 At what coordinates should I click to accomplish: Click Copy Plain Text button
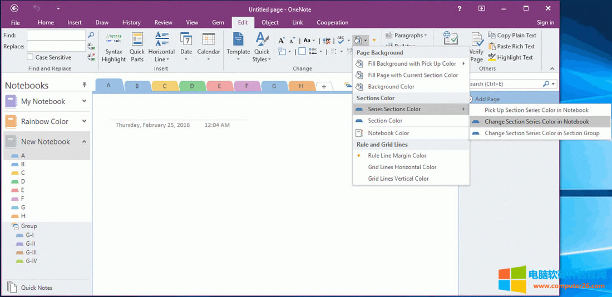(512, 36)
